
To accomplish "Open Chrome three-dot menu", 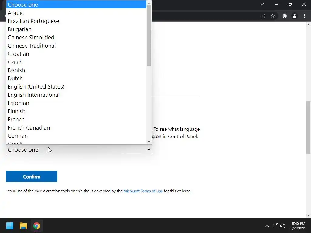I will 304,16.
